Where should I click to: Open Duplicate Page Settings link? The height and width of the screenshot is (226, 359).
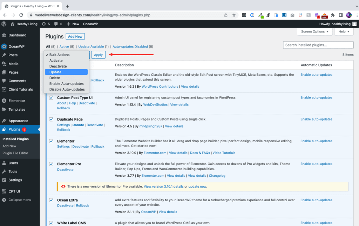pyautogui.click(x=63, y=125)
